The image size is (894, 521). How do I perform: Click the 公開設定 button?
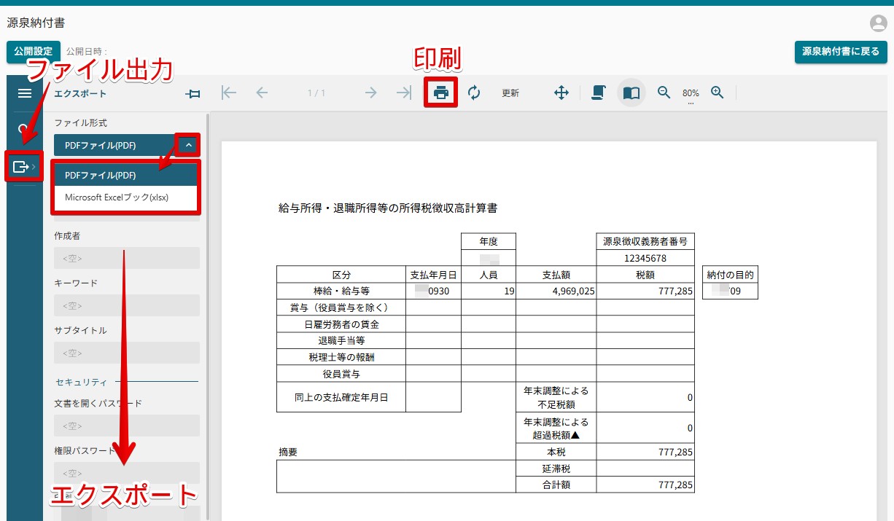click(34, 52)
